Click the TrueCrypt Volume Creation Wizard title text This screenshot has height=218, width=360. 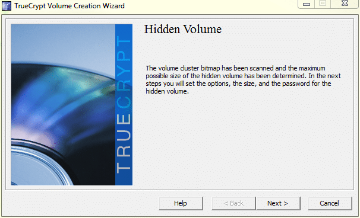pyautogui.click(x=70, y=6)
